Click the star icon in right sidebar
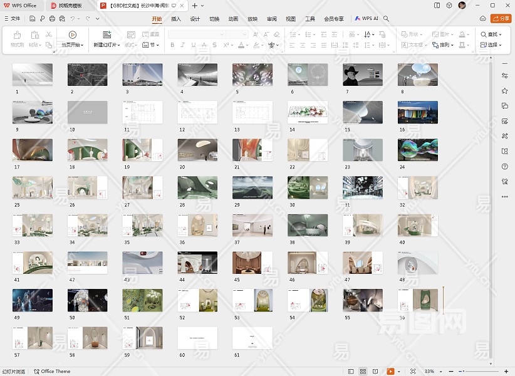The height and width of the screenshot is (376, 515). (x=504, y=90)
